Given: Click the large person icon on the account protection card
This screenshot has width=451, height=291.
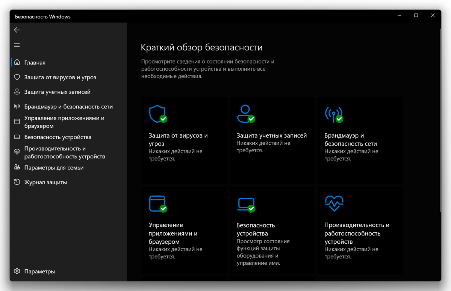Looking at the screenshot, I should click(246, 114).
